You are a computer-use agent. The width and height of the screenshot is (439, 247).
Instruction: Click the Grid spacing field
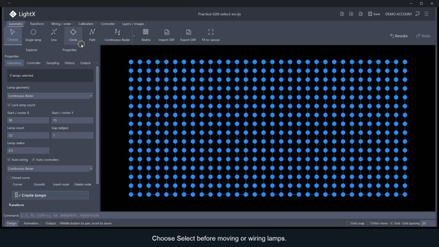[428, 223]
